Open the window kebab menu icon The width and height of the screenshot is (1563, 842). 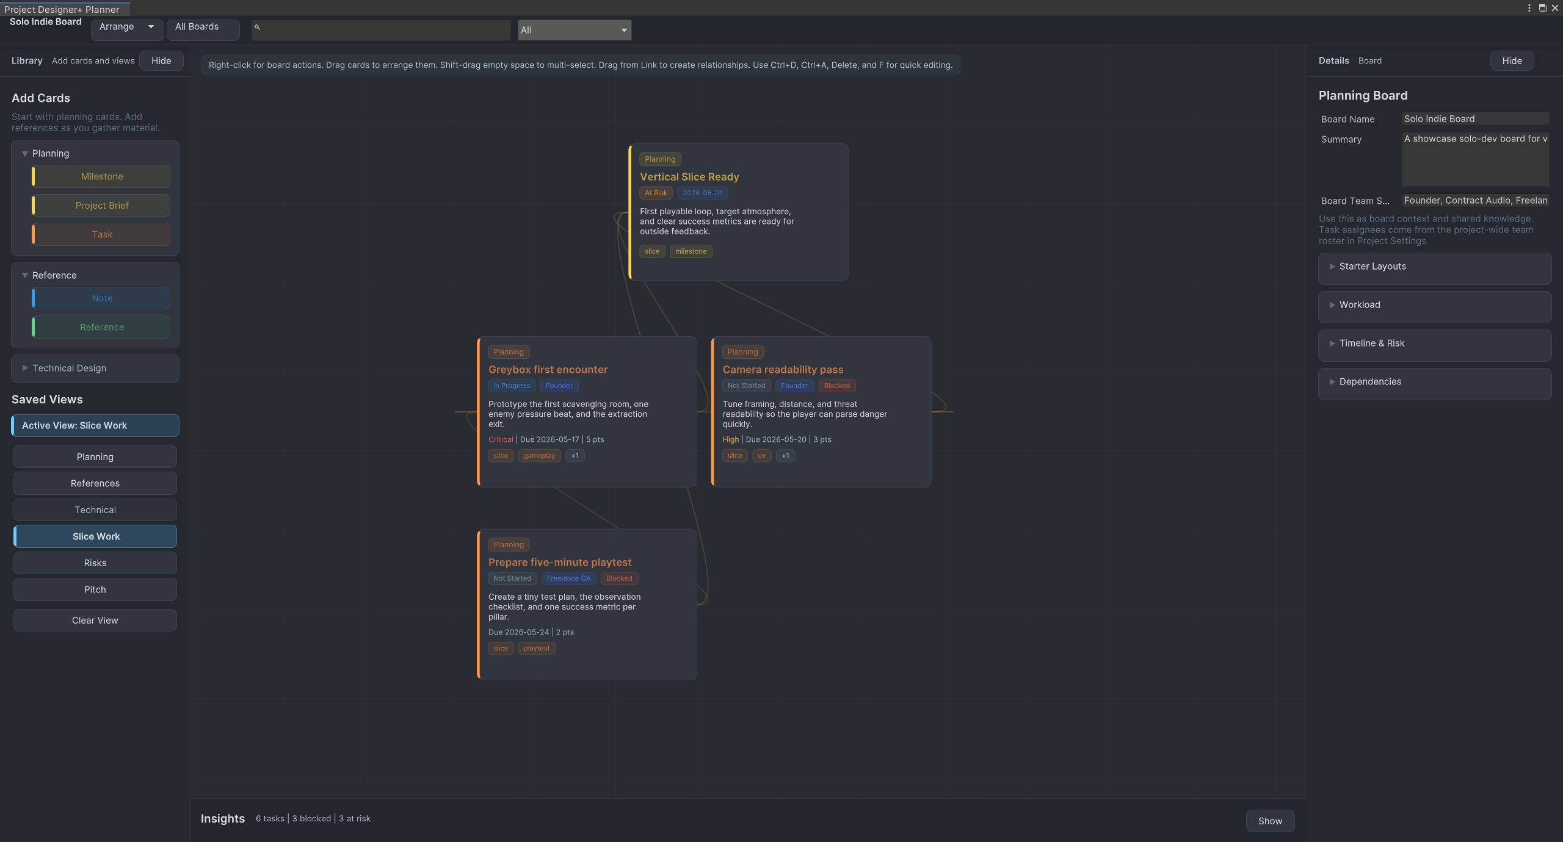pyautogui.click(x=1529, y=8)
